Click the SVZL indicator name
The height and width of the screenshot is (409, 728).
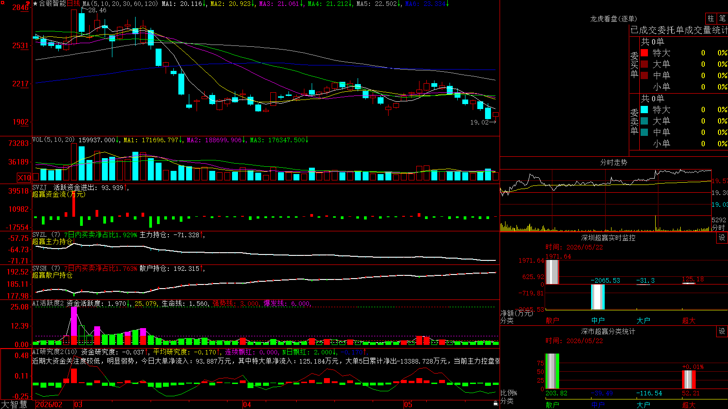point(40,234)
